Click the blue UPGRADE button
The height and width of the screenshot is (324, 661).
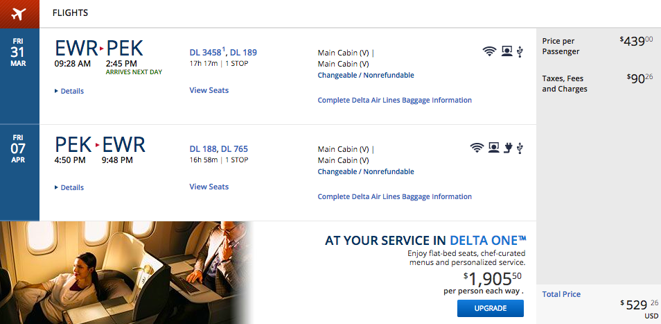point(491,309)
